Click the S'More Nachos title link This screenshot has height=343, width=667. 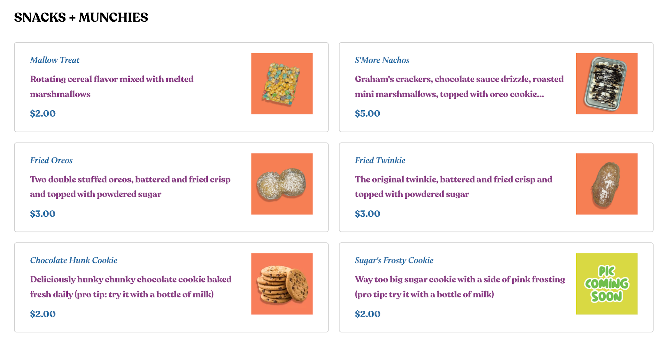click(382, 60)
